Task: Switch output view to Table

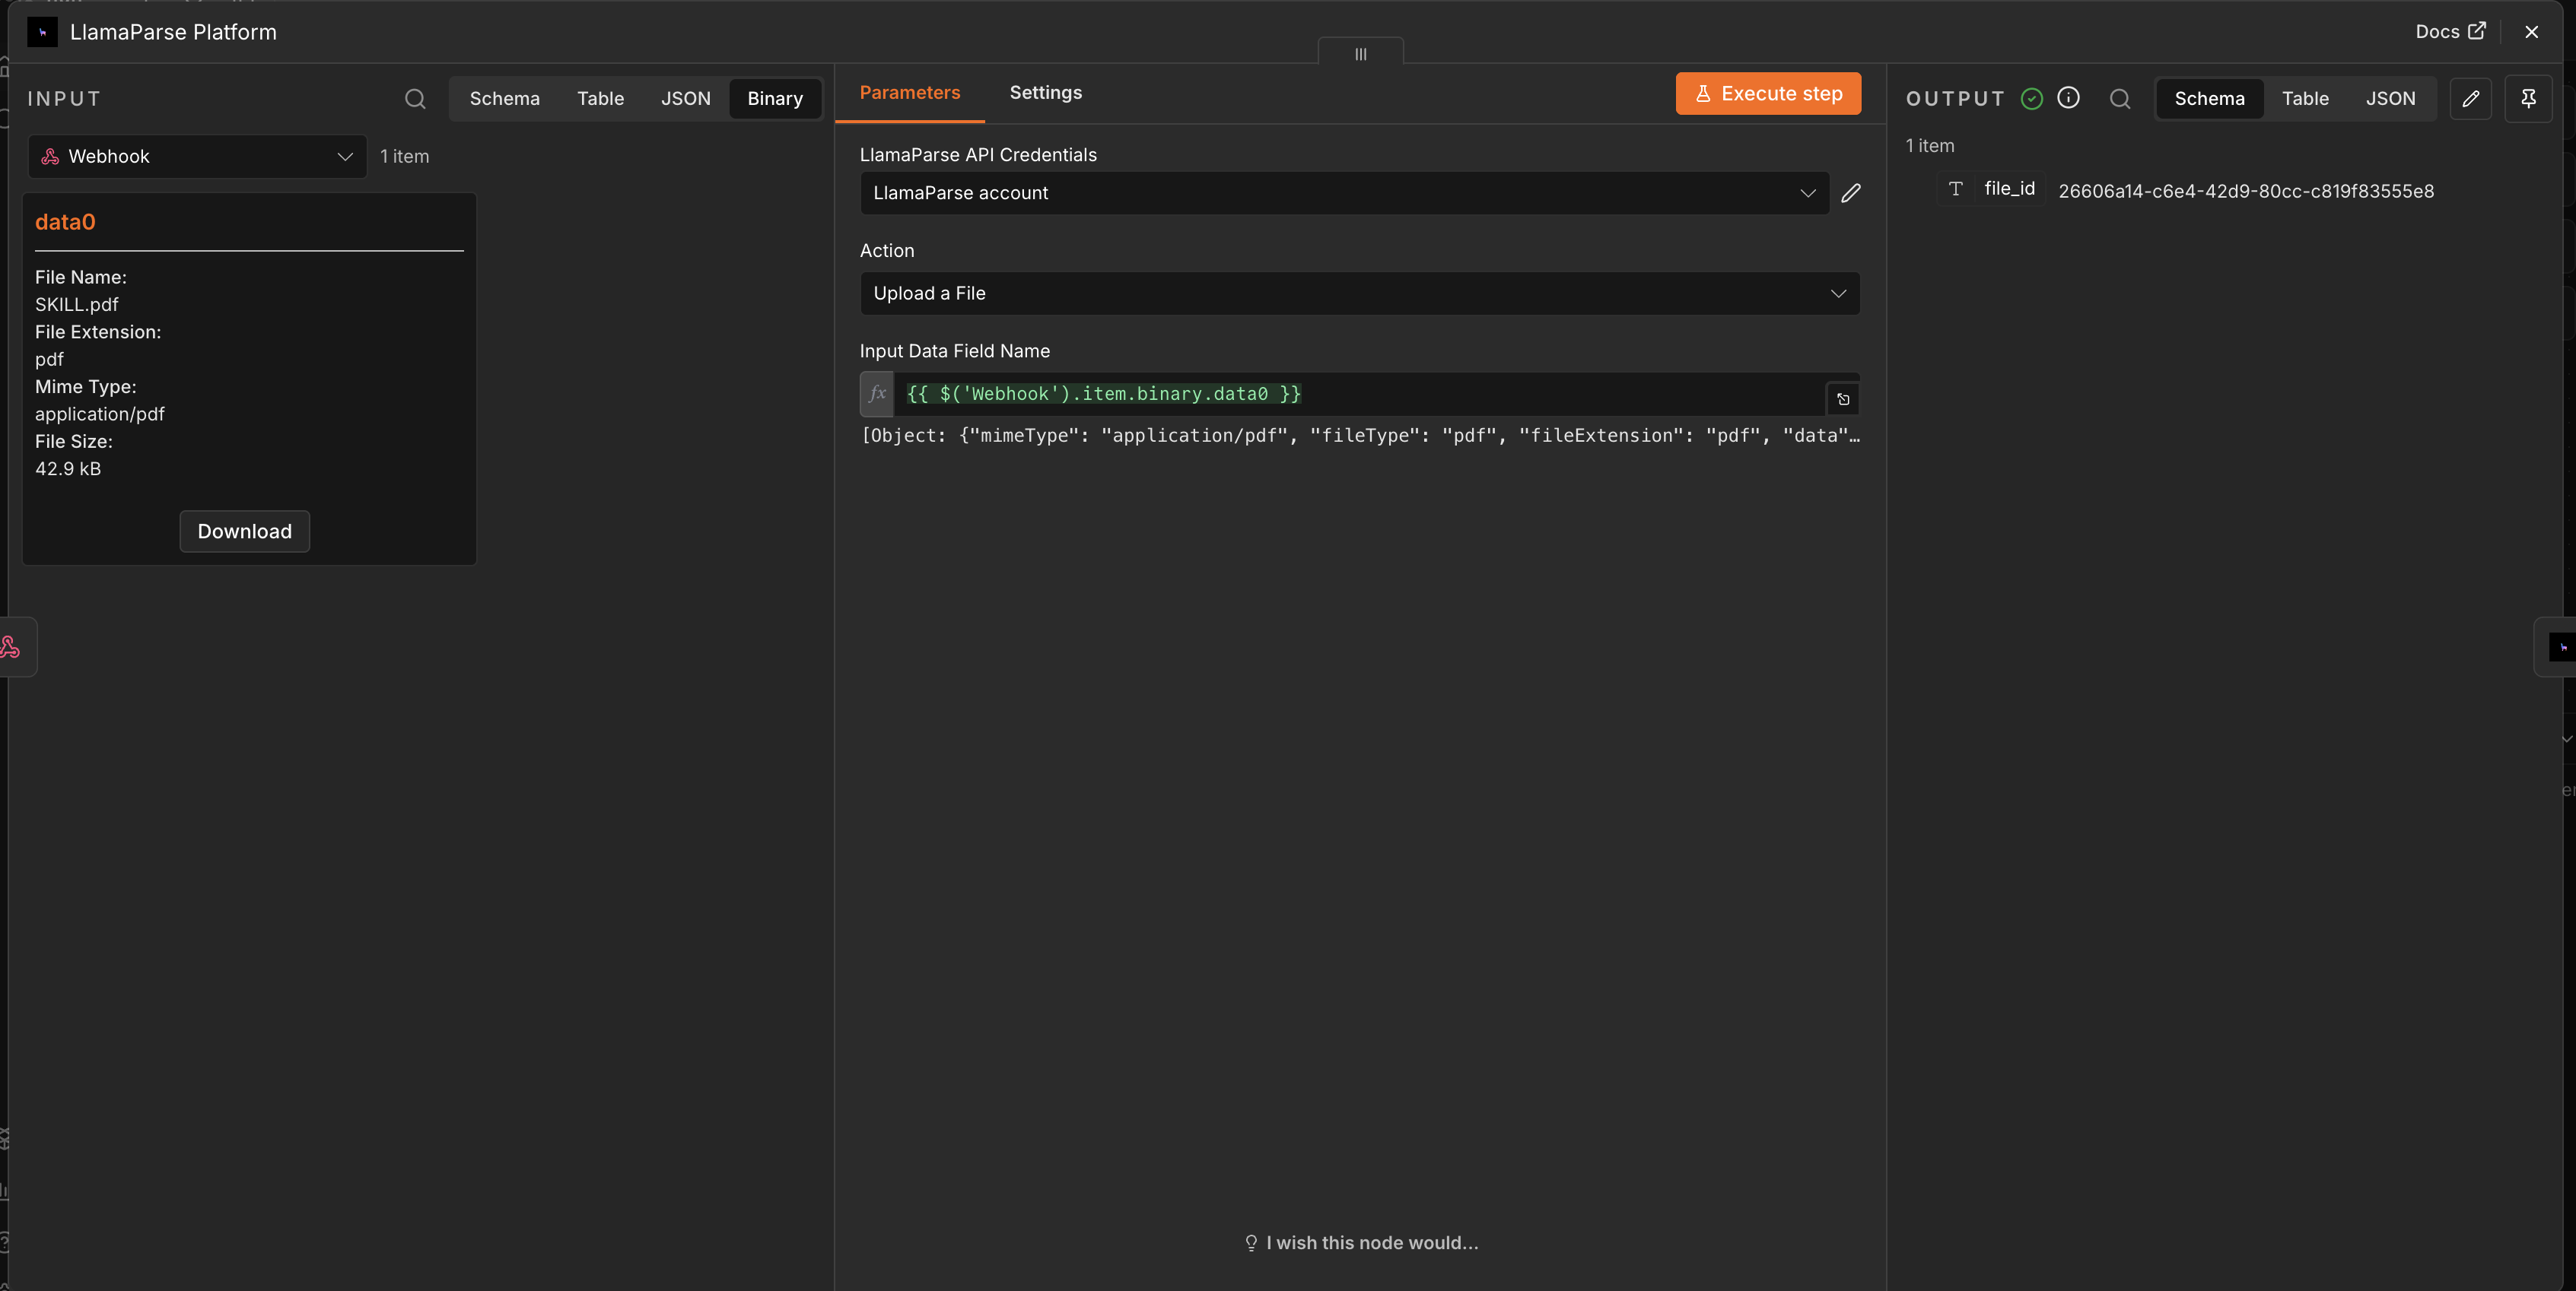Action: 2306,99
